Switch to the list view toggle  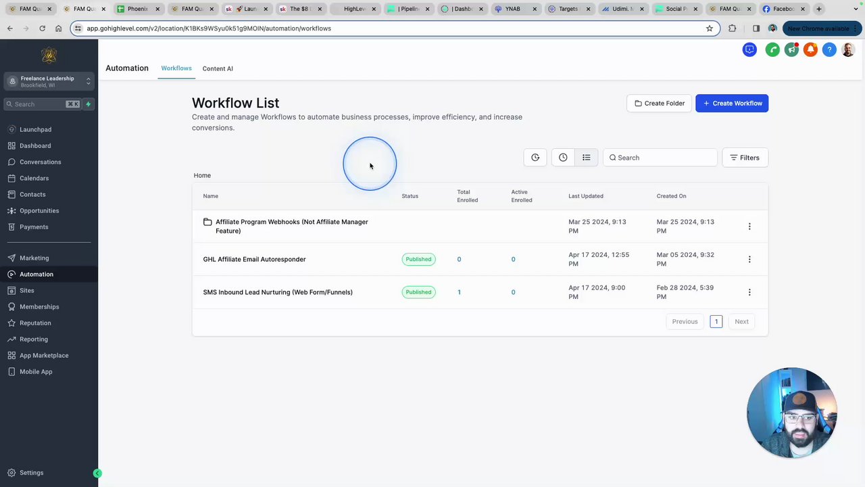(586, 157)
